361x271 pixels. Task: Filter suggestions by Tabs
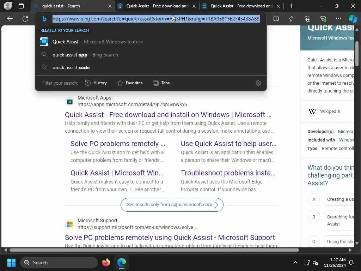[x=161, y=83]
